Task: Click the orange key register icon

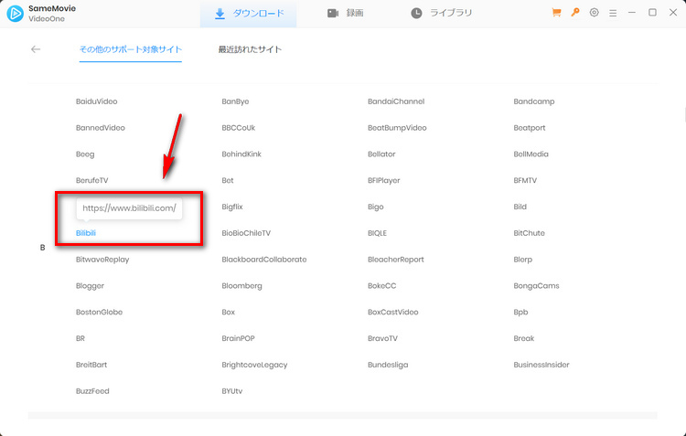Action: (575, 13)
